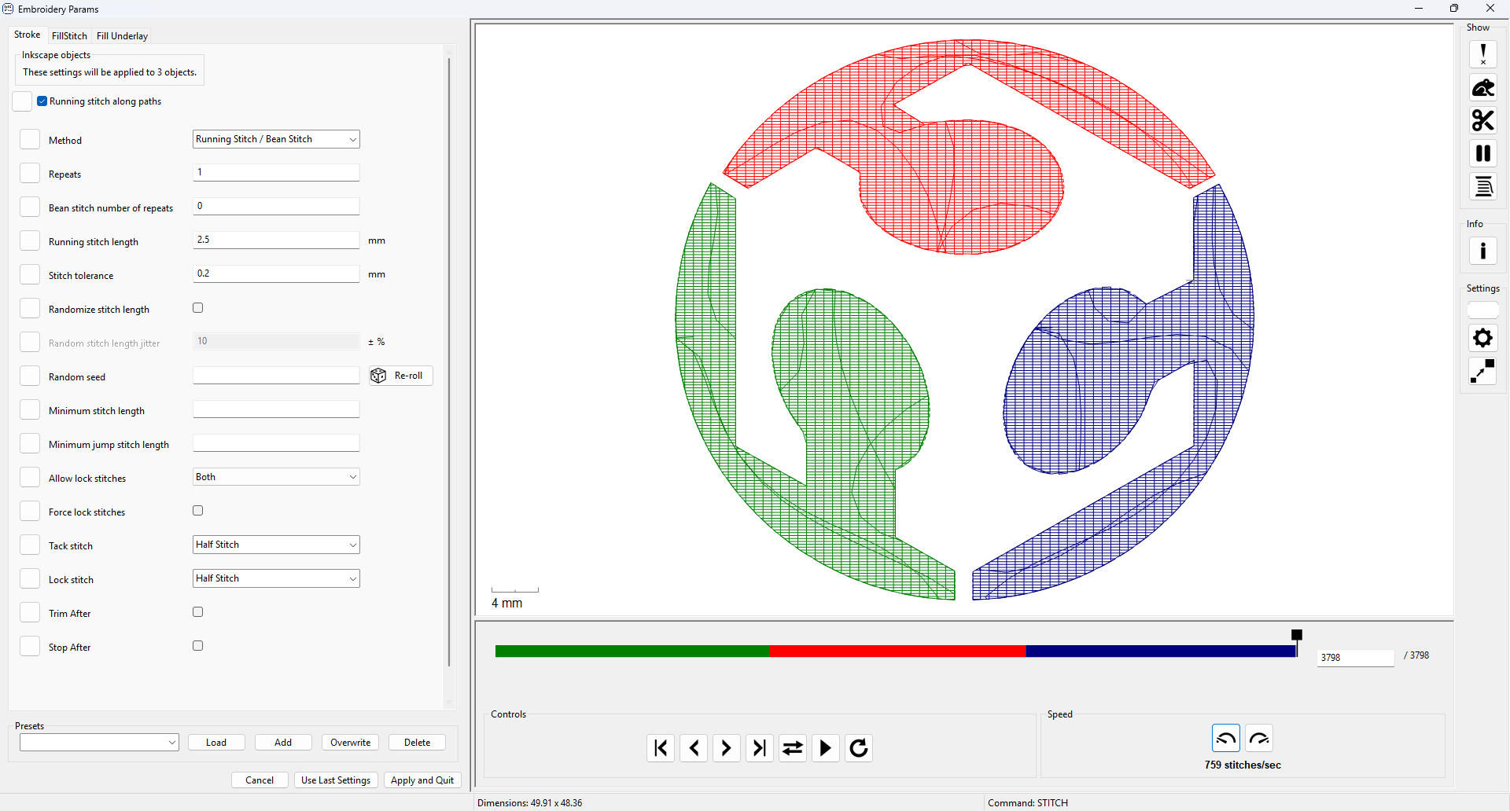Switch animation direction with arrows icon
Image resolution: width=1510 pixels, height=811 pixels.
(x=793, y=747)
